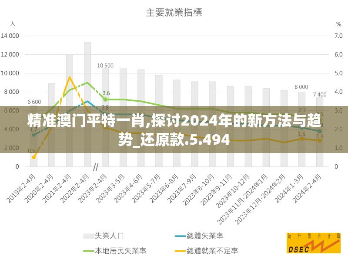Click the 7 400 data label
This screenshot has height=259, width=348.
click(x=320, y=95)
